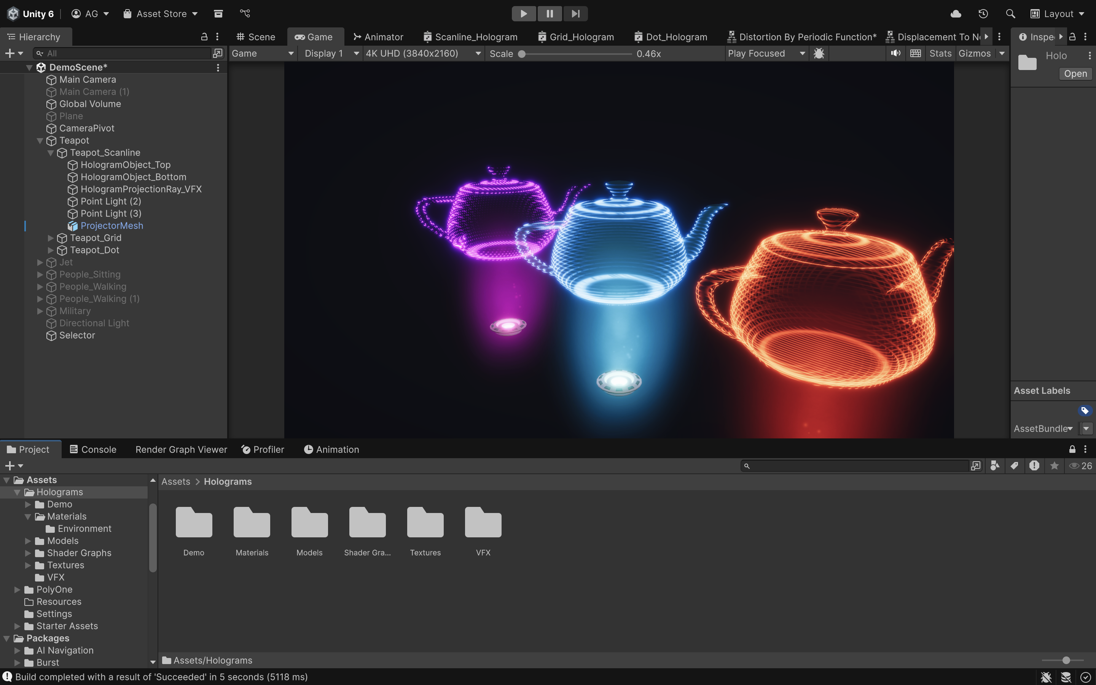Viewport: 1096px width, 685px height.
Task: Switch to the Console tab
Action: click(98, 449)
